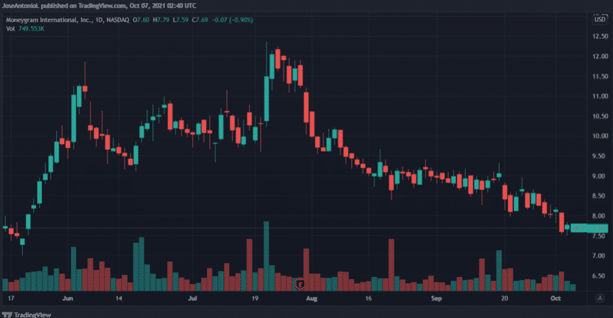Click the 10.00 price axis label
The width and height of the screenshot is (613, 318).
[x=600, y=136]
